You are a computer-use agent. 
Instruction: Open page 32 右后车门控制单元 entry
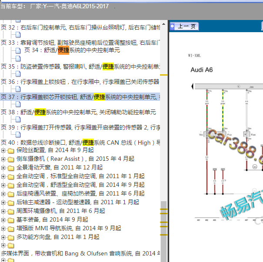pos(80,27)
